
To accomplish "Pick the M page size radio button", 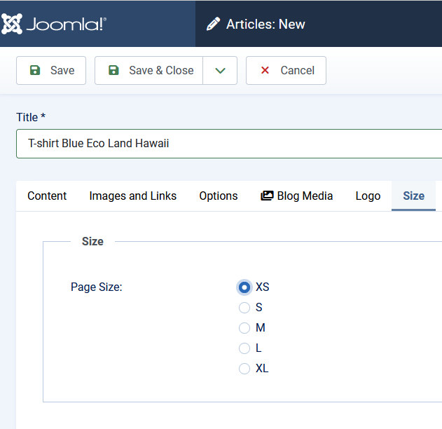I will [244, 327].
